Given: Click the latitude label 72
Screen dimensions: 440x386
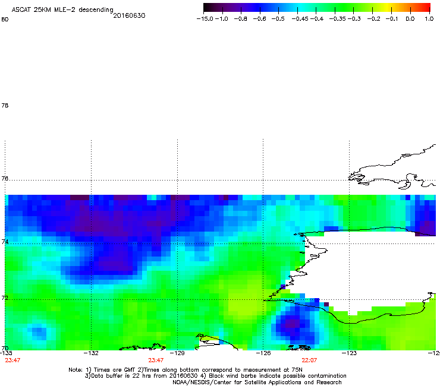Looking at the screenshot, I should click(x=5, y=298).
